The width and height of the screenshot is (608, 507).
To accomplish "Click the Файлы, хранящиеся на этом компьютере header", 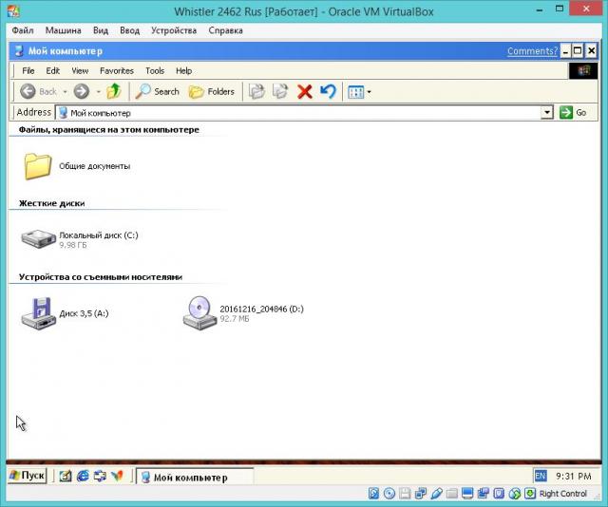I will tap(109, 129).
